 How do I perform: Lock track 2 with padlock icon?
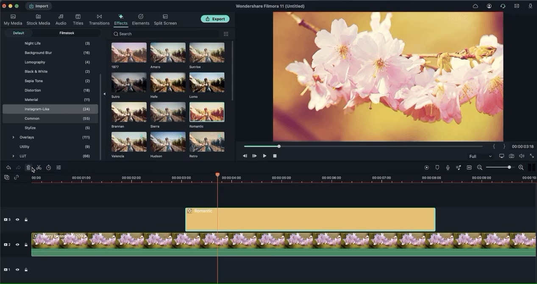pyautogui.click(x=26, y=245)
